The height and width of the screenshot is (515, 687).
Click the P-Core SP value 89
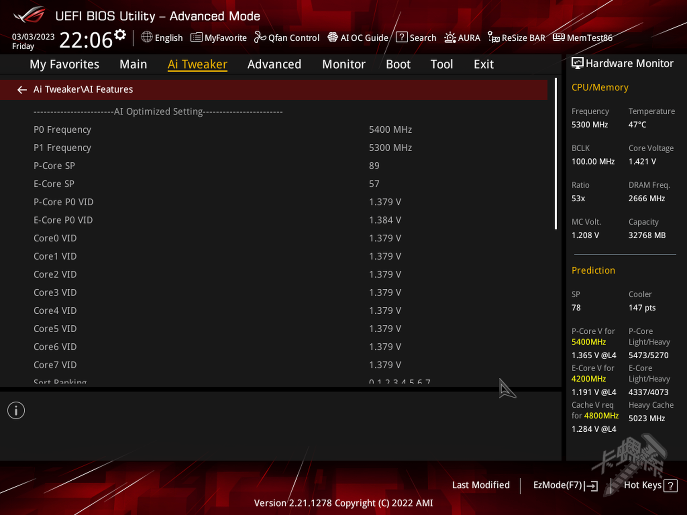click(x=374, y=166)
